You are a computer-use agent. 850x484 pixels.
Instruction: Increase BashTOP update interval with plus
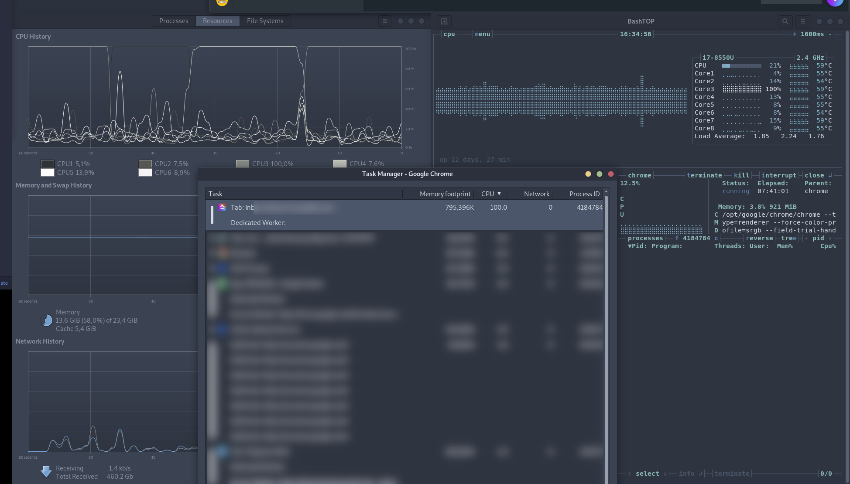pyautogui.click(x=795, y=34)
